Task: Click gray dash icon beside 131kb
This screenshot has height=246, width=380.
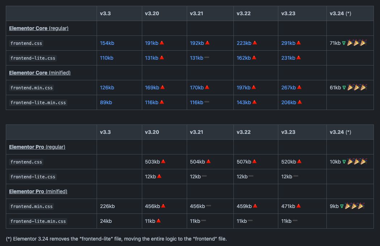Action: coord(207,58)
